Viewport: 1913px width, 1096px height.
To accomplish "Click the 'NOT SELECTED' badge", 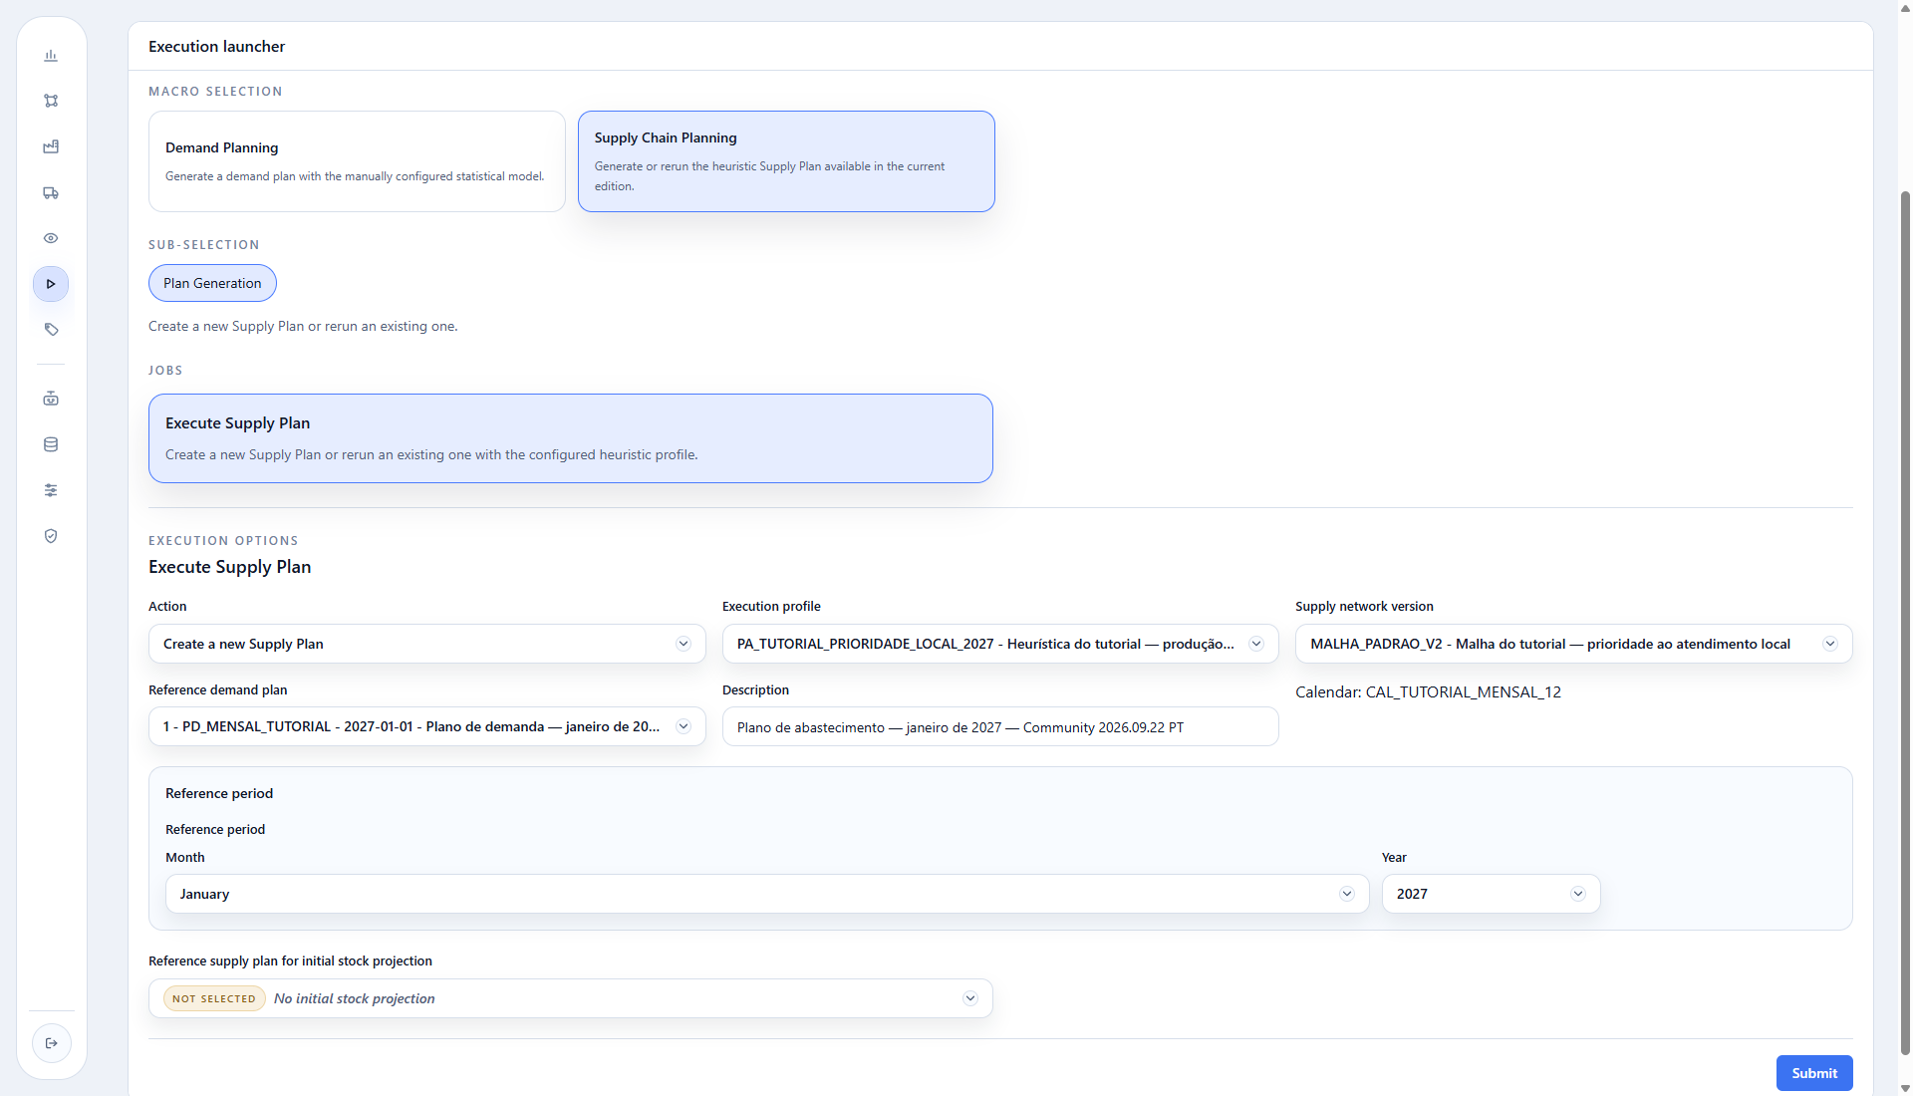I will point(214,998).
